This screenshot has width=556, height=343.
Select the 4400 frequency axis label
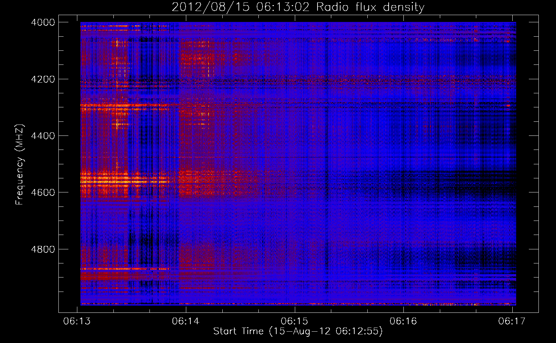[x=43, y=136]
